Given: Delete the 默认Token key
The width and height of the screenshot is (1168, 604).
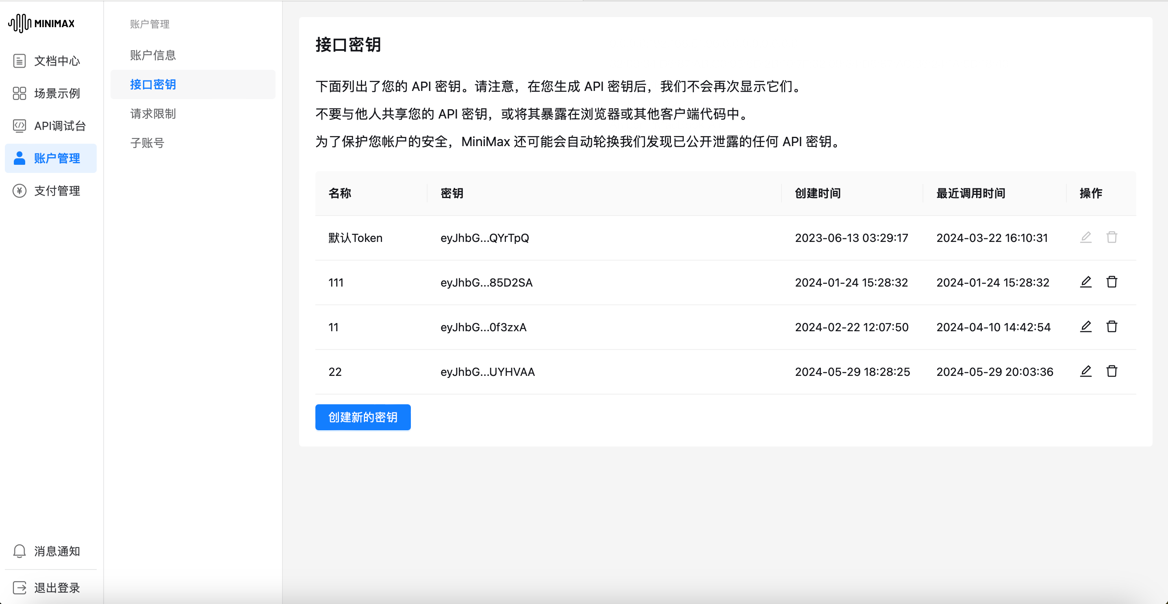Looking at the screenshot, I should click(x=1112, y=237).
